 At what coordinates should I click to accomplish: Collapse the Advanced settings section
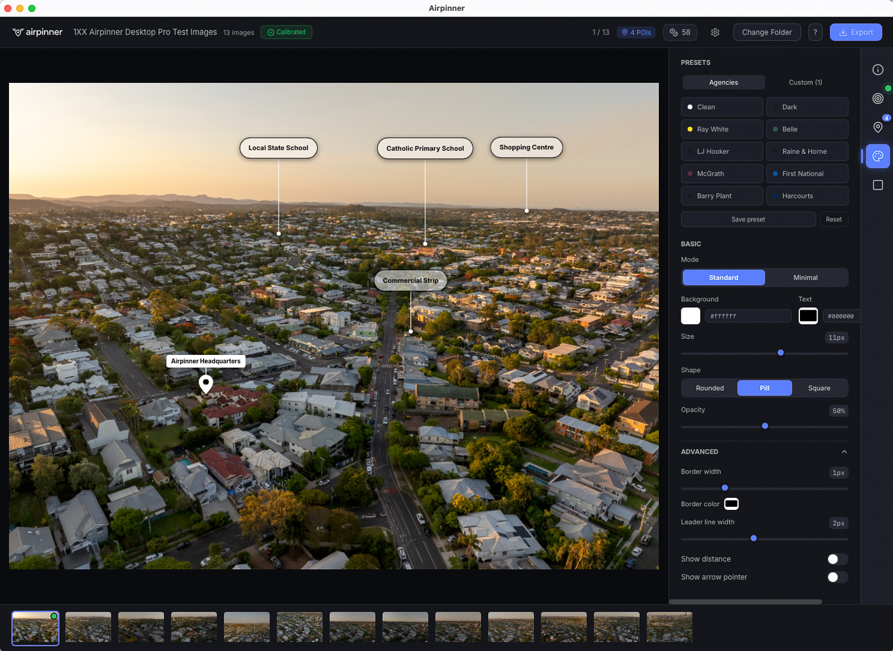tap(844, 451)
